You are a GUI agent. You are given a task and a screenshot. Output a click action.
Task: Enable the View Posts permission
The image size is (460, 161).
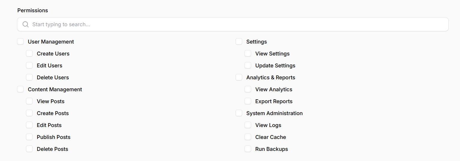[x=29, y=101]
